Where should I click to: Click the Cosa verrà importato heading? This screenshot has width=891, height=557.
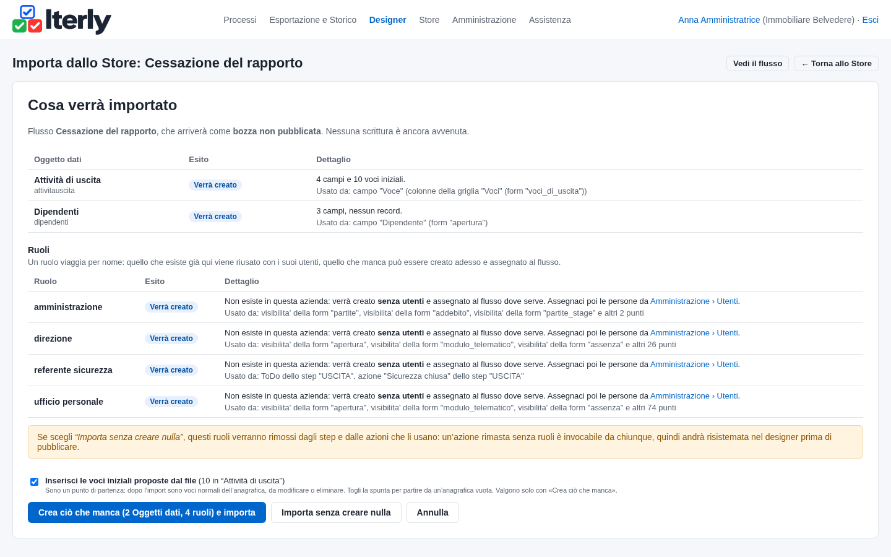pos(103,105)
